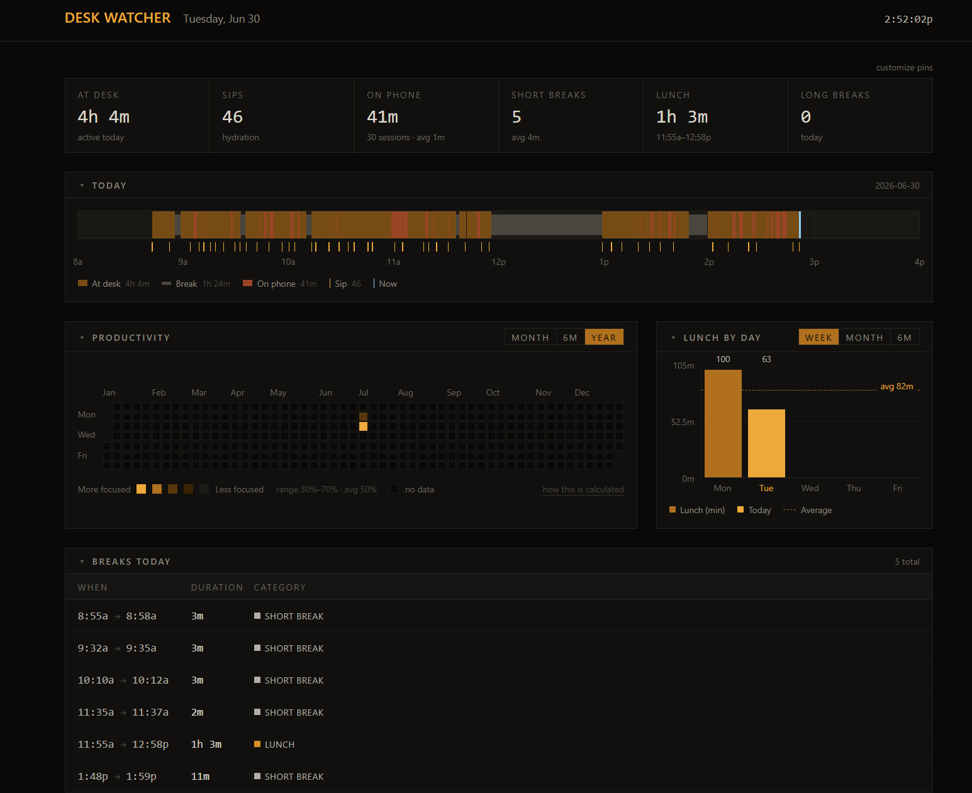Click the dashed Average legend icon
This screenshot has width=972, height=793.
[x=790, y=510]
